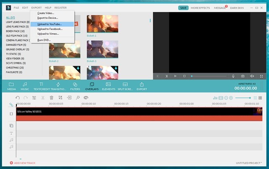Jump to previous frame in preview
The height and width of the screenshot is (169, 269).
click(157, 76)
